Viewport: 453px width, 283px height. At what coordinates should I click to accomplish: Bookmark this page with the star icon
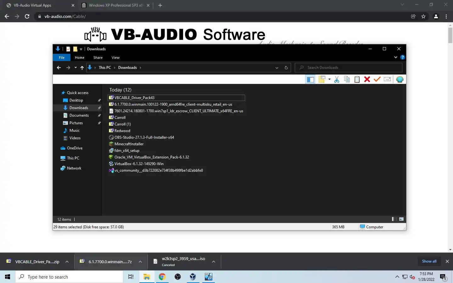[423, 16]
